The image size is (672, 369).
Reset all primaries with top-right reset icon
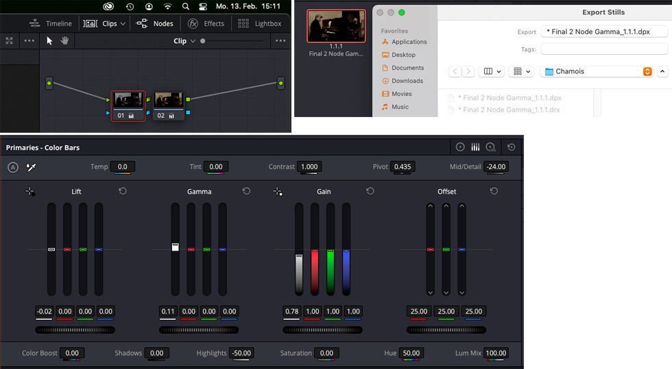511,147
